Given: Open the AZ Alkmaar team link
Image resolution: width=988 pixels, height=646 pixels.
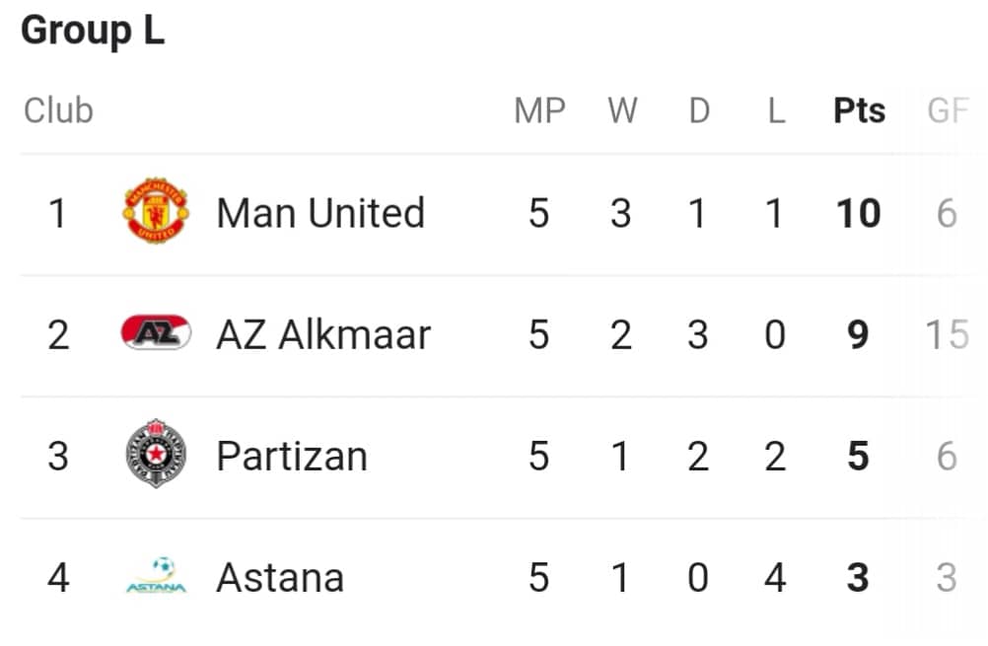Looking at the screenshot, I should tap(323, 334).
